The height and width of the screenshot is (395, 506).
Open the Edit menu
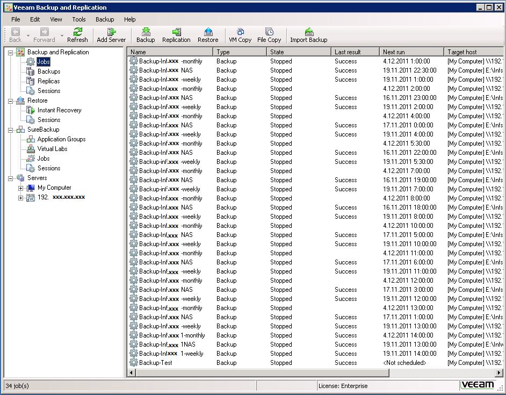[x=35, y=19]
